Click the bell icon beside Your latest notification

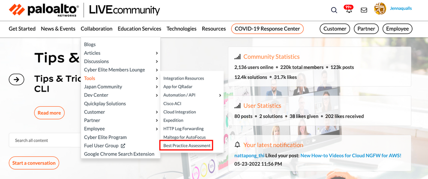(237, 145)
